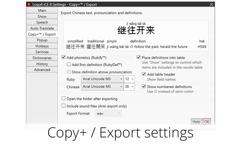Click the Loqu8 iCE app icon in title bar
Viewport: 241px width, 149px height.
tap(29, 4)
